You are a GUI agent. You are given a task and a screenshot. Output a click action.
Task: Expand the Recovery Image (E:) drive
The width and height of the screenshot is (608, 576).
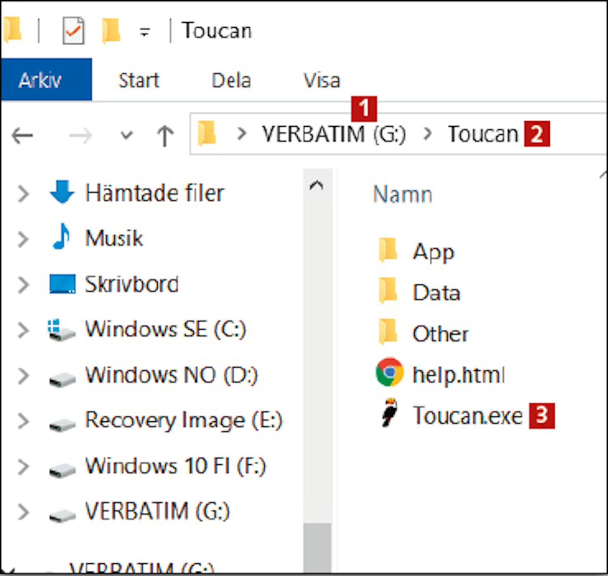[24, 421]
